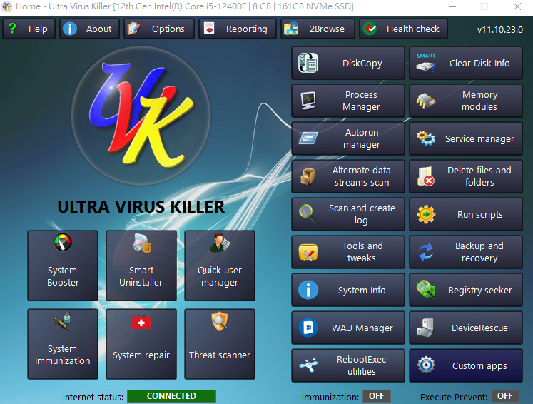The image size is (533, 404).
Task: Toggle the Immunization OFF switch
Action: click(x=376, y=396)
